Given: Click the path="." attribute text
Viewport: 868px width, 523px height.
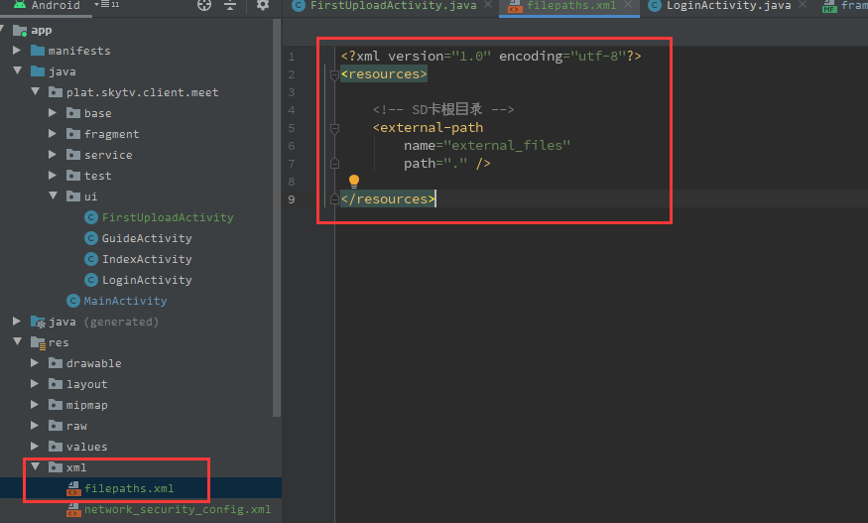Looking at the screenshot, I should (435, 163).
